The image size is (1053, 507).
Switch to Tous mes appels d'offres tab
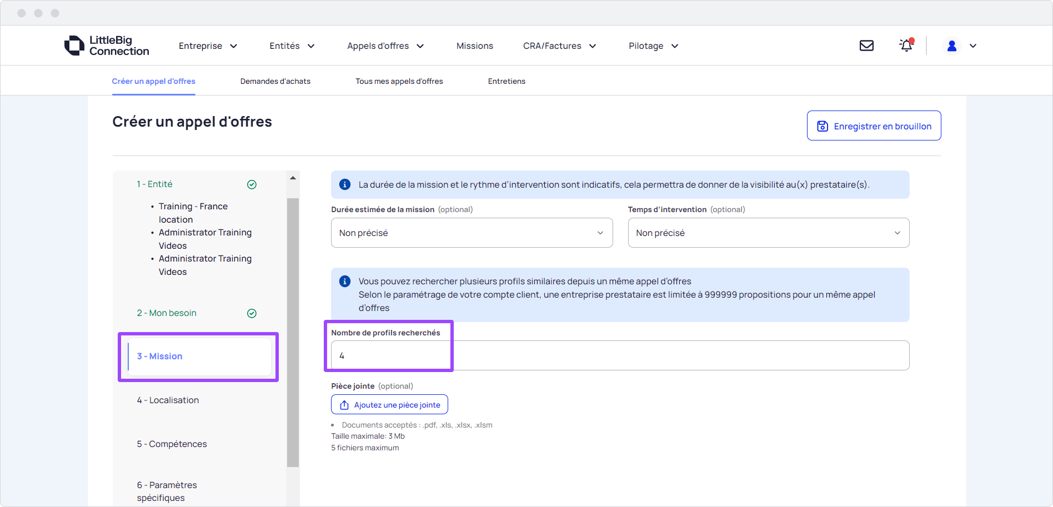click(399, 81)
